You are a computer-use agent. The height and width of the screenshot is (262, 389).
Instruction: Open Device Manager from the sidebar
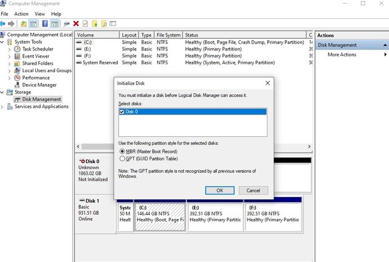coord(39,85)
